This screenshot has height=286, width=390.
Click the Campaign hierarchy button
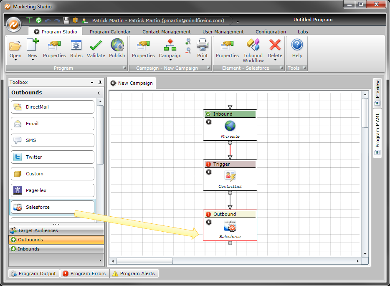pyautogui.click(x=170, y=48)
